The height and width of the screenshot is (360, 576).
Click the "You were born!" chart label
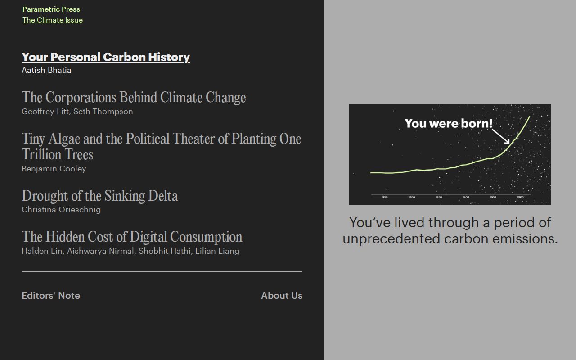[448, 123]
